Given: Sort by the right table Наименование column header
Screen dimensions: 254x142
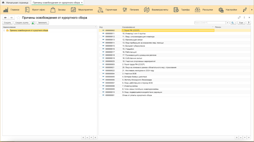Looking at the screenshot, I should 168,27.
